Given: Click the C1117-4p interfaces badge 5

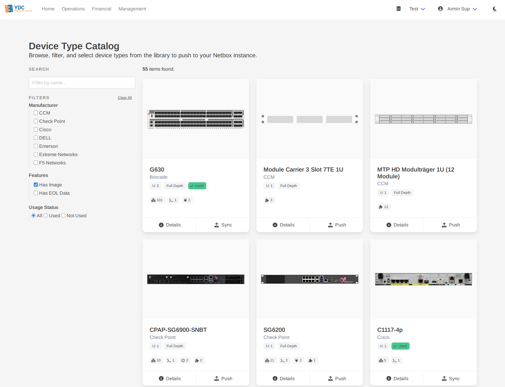Looking at the screenshot, I should tap(383, 360).
